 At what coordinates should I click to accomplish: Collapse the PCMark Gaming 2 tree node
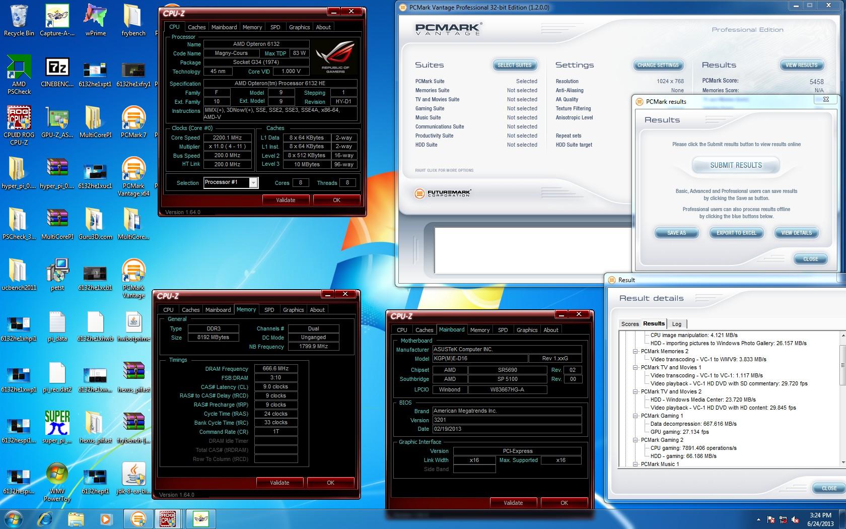[x=636, y=440]
